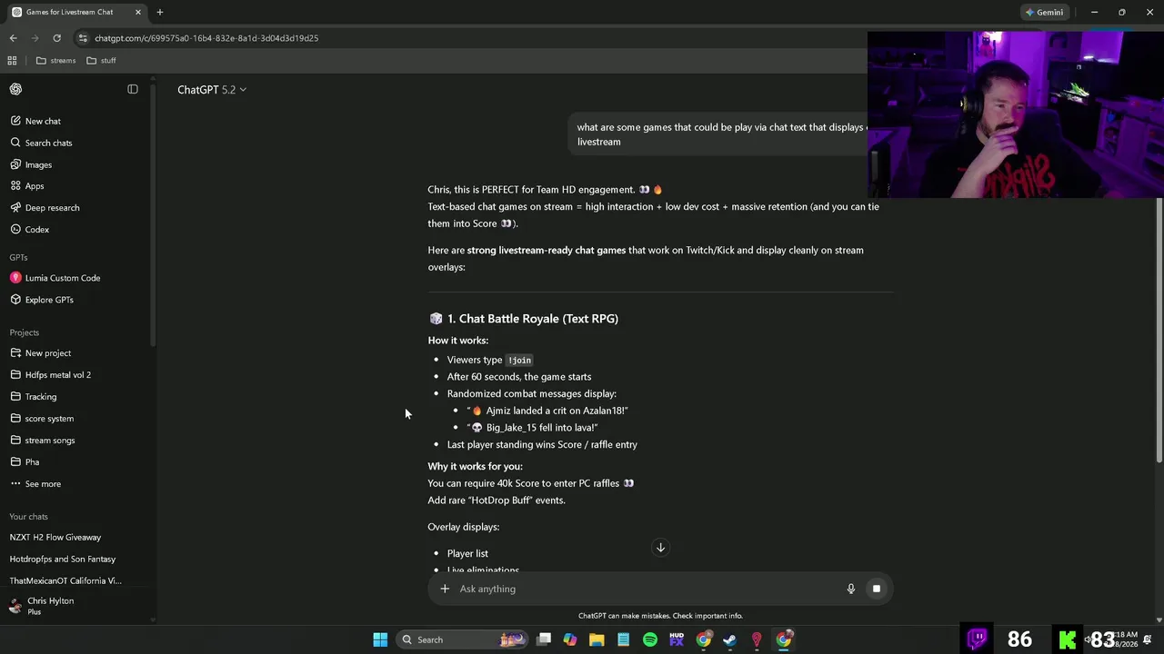Open File Explorer from the taskbar
Image resolution: width=1164 pixels, height=654 pixels.
point(597,639)
